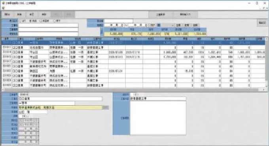Click the 工事内容 single-line field on the right
The image size is (269, 146).
point(158,99)
